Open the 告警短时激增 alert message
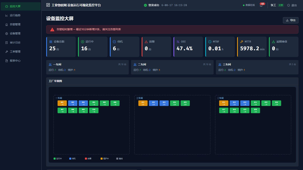 tap(89, 29)
